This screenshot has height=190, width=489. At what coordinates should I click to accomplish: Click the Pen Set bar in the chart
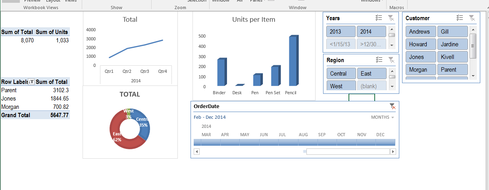276,76
